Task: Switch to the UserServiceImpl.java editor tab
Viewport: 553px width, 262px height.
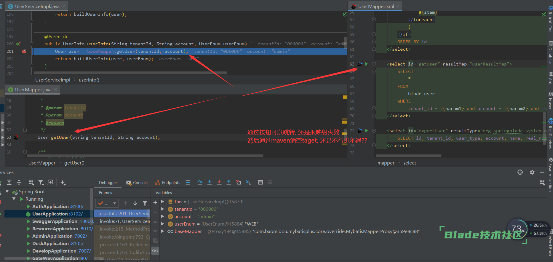Action: (x=37, y=6)
